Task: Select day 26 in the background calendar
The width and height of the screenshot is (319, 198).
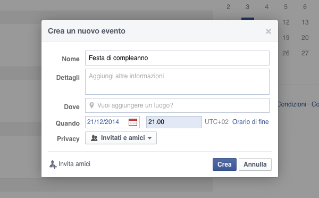Action: [x=286, y=53]
